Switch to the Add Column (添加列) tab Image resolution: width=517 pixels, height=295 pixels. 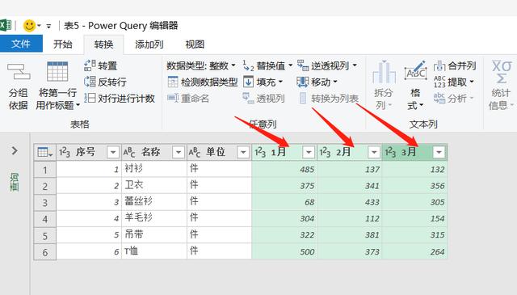tap(149, 44)
